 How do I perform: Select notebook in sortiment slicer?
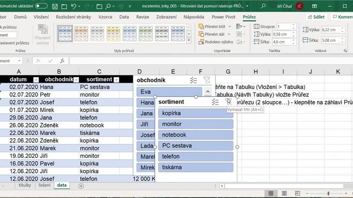coord(196,135)
